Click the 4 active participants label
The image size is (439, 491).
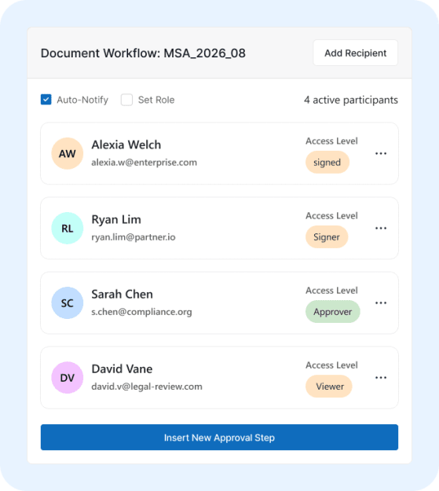pyautogui.click(x=351, y=101)
